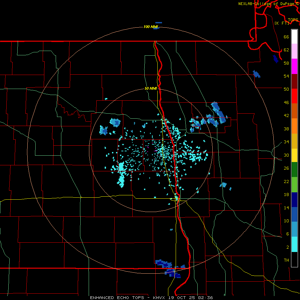300x300 pixels.
Task: Click the black TH swatch at the bottom of the legend
Action: (x=294, y=259)
